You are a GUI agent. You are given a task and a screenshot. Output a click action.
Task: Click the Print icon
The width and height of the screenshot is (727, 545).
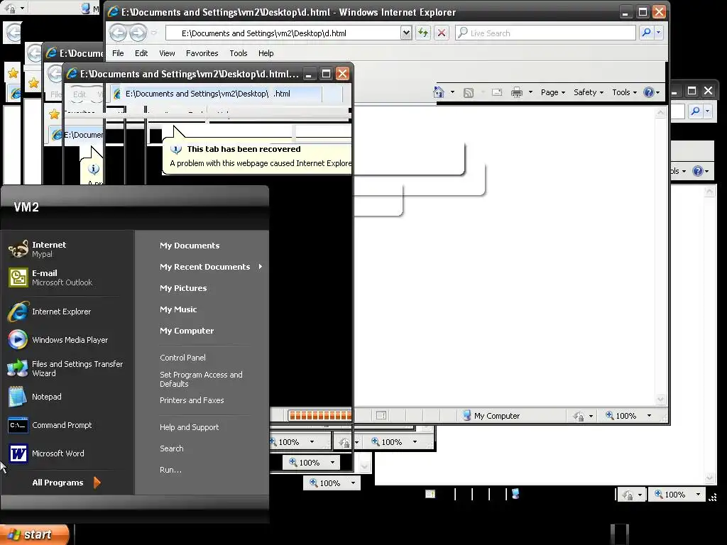[x=517, y=92]
